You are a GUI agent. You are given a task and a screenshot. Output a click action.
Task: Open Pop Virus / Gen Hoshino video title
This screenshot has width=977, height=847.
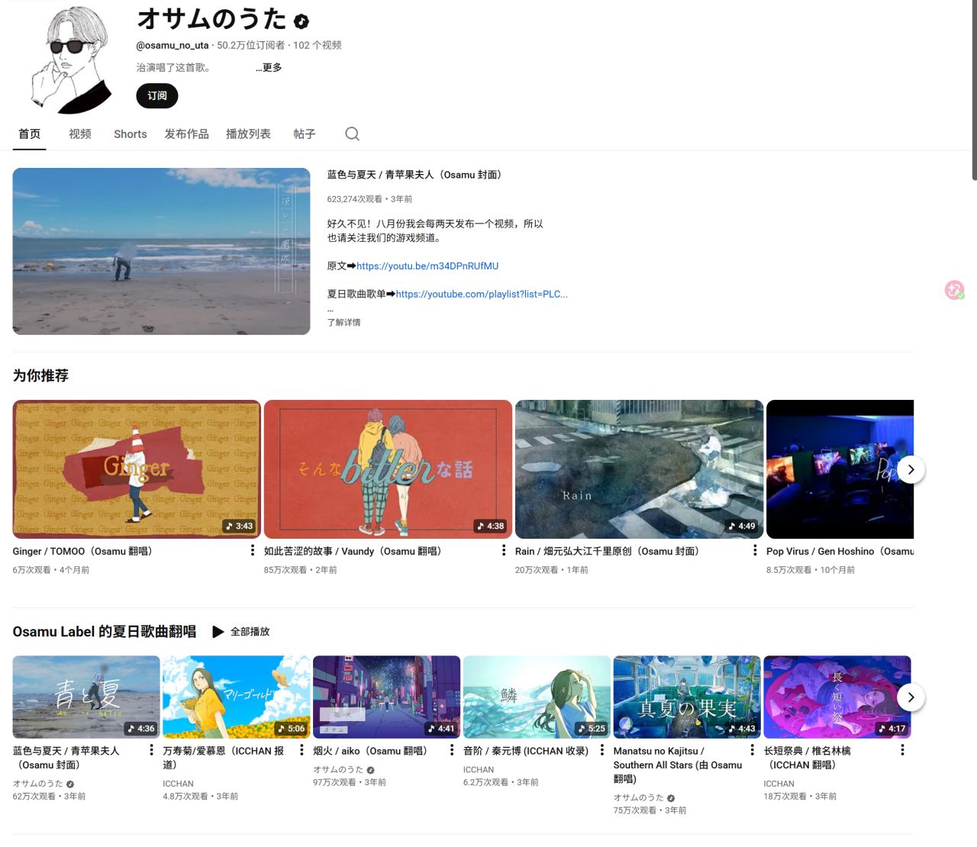[x=840, y=552]
